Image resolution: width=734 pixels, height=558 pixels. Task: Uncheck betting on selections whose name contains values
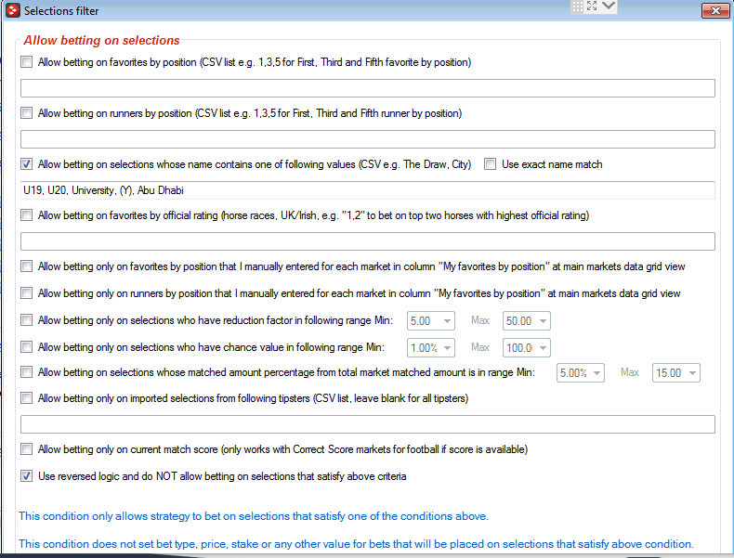[x=27, y=163]
